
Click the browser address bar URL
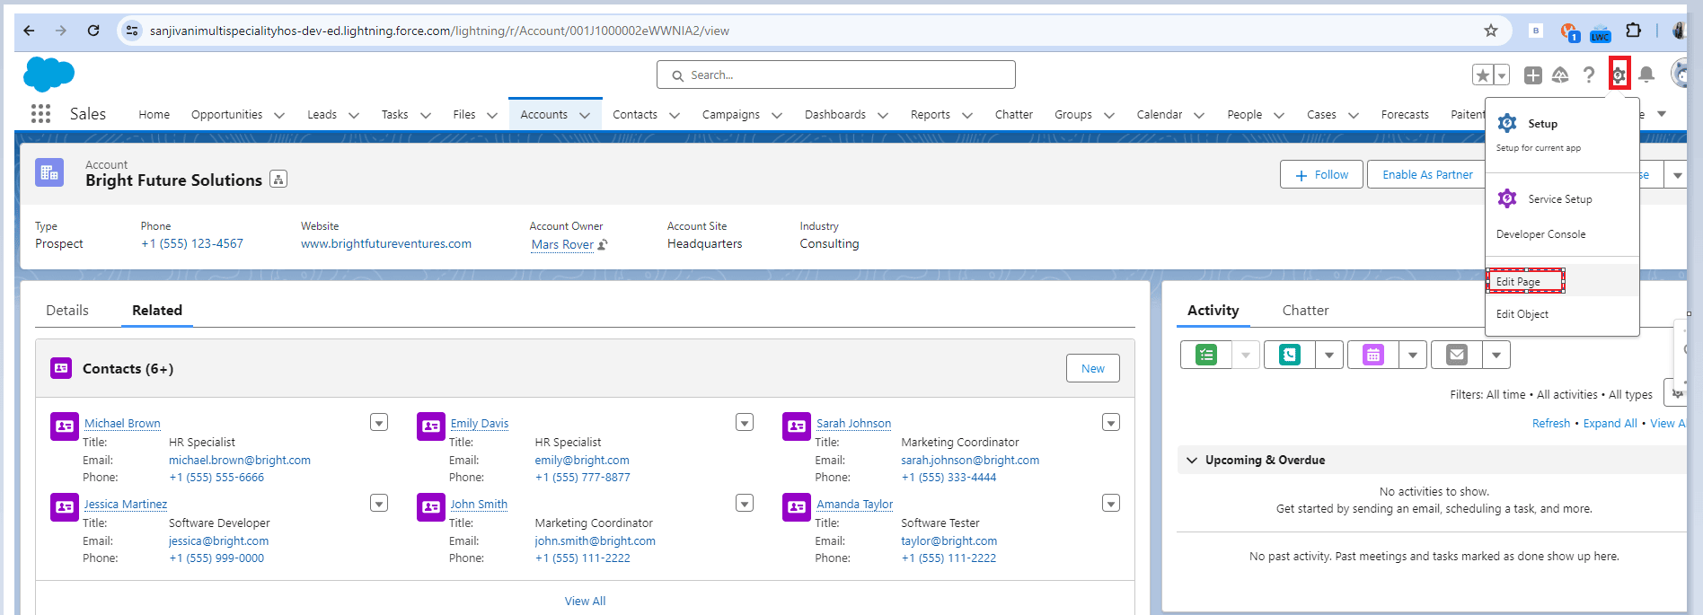(439, 31)
